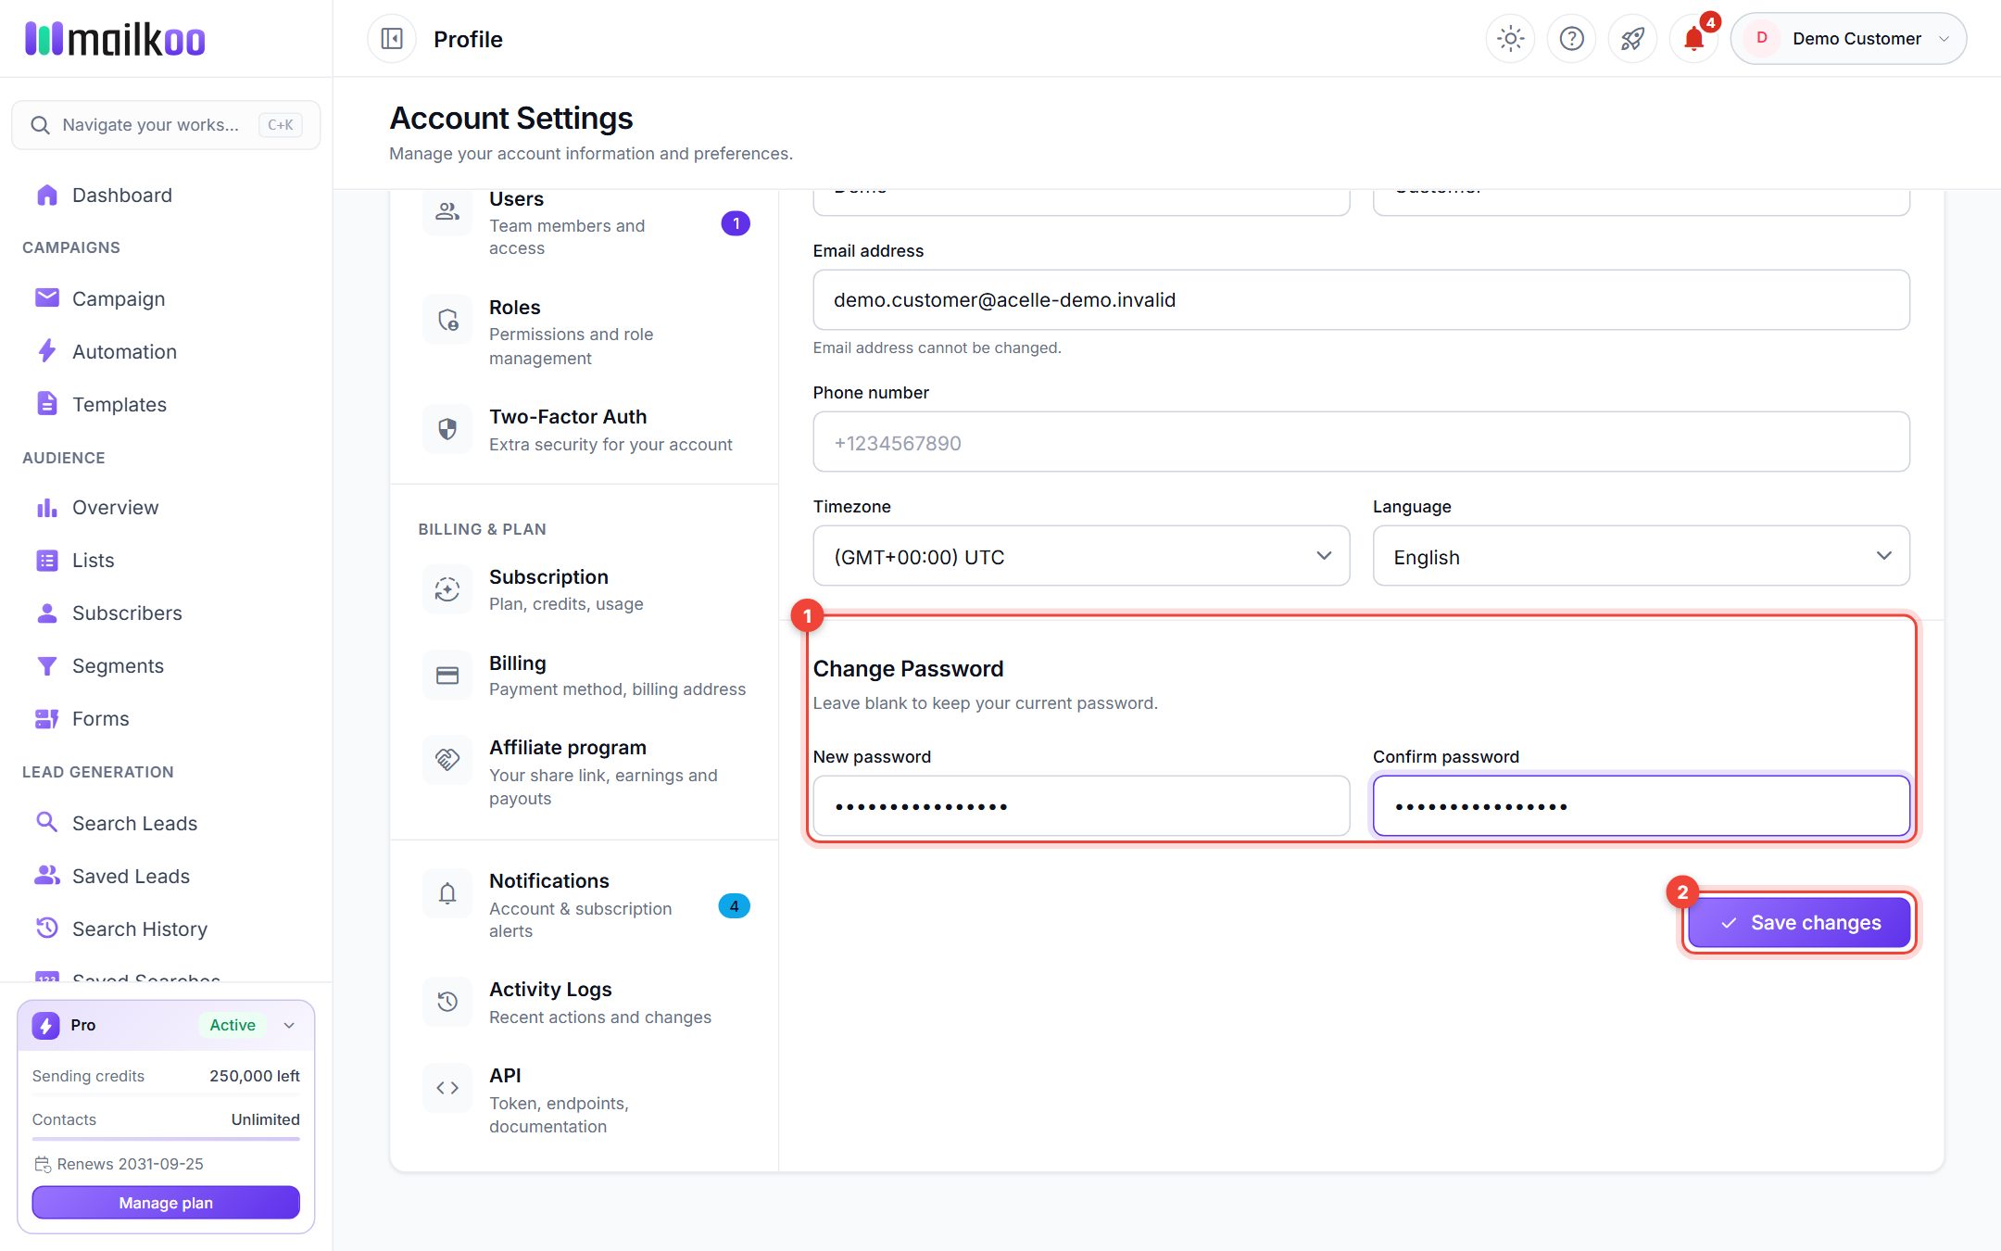Collapse the sidebar with panel toggle icon
The height and width of the screenshot is (1251, 2001).
pyautogui.click(x=392, y=39)
